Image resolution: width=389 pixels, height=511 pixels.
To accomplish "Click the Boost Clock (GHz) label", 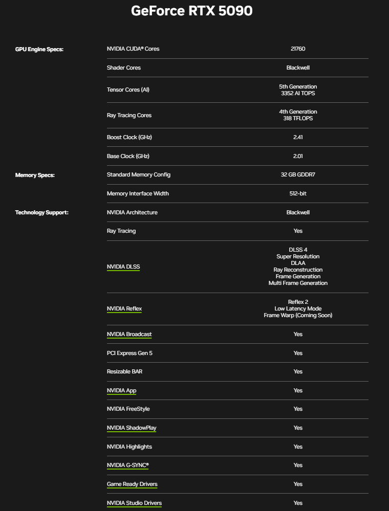I will 129,137.
